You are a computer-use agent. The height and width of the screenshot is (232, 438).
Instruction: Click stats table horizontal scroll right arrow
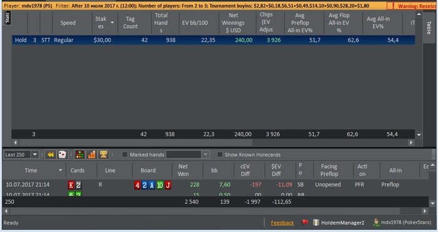[410, 143]
